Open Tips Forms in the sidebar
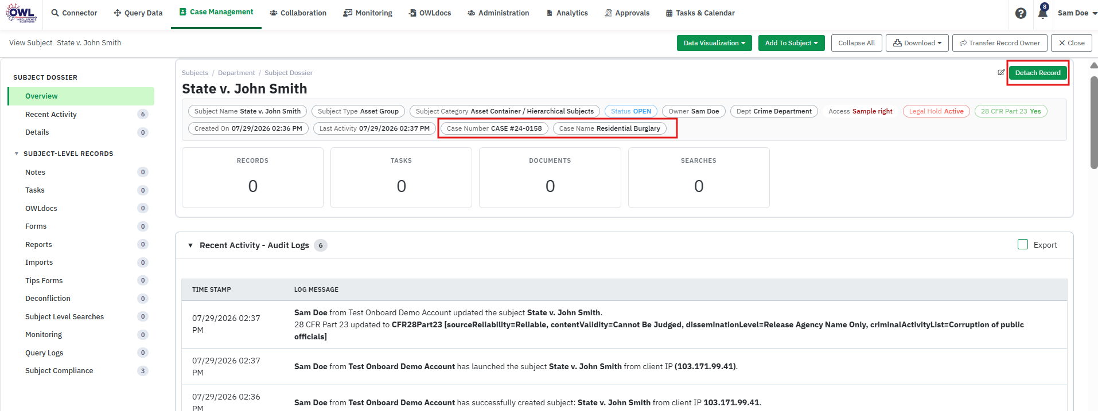The image size is (1098, 411). point(81,280)
